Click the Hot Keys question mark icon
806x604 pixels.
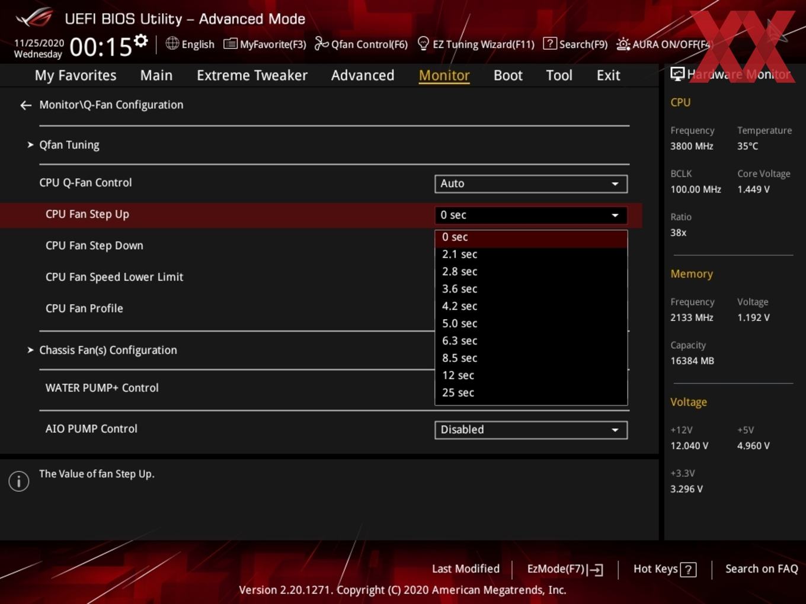(x=688, y=570)
